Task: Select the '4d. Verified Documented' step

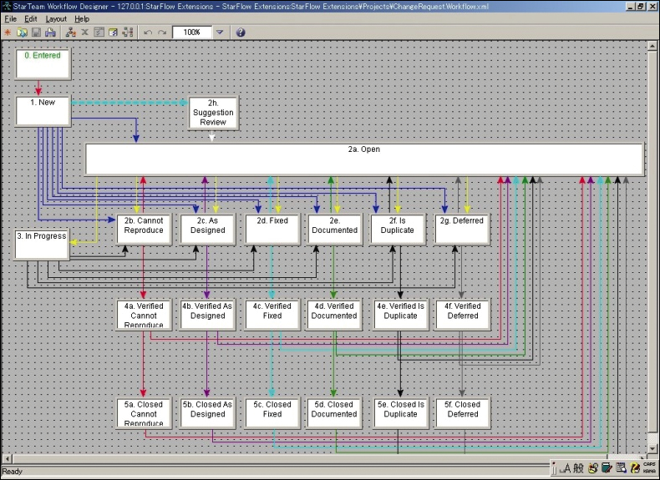Action: tap(334, 315)
